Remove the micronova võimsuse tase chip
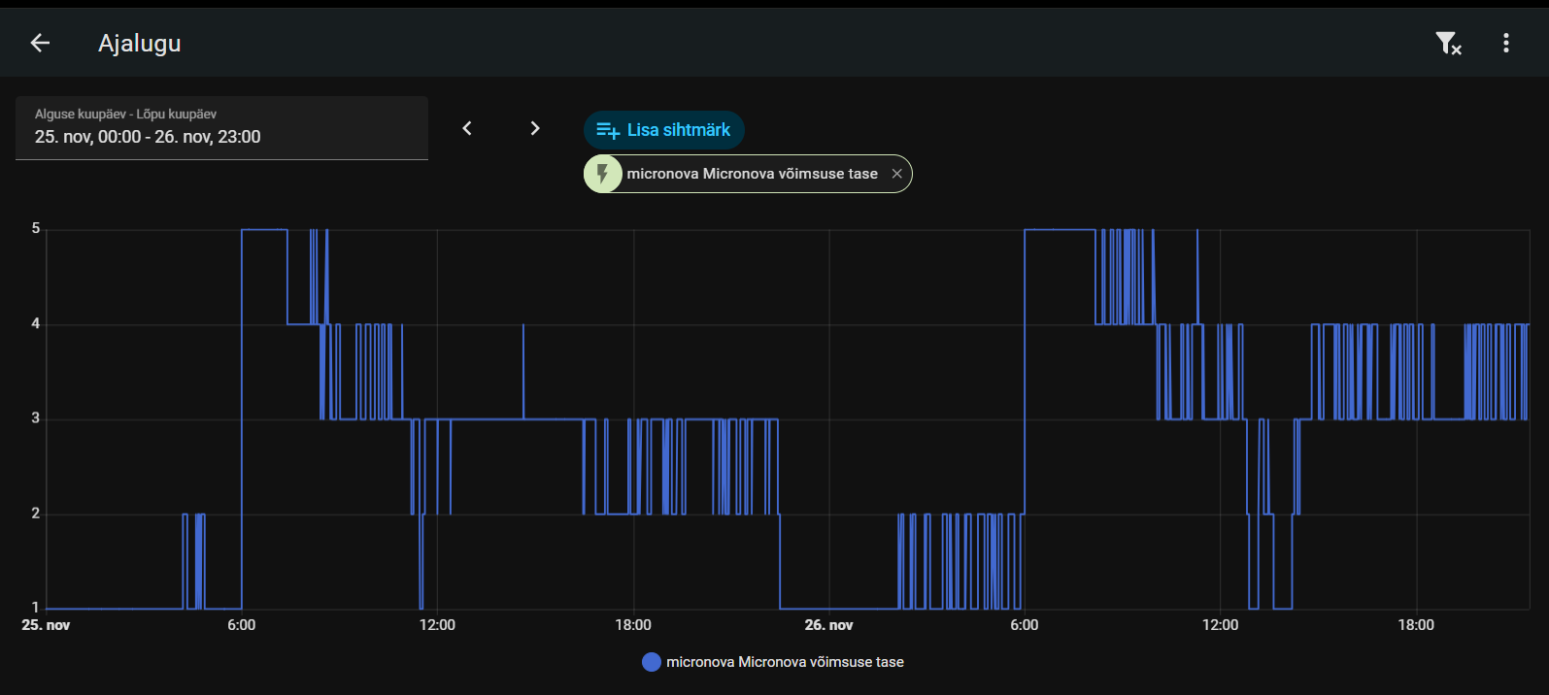 896,174
